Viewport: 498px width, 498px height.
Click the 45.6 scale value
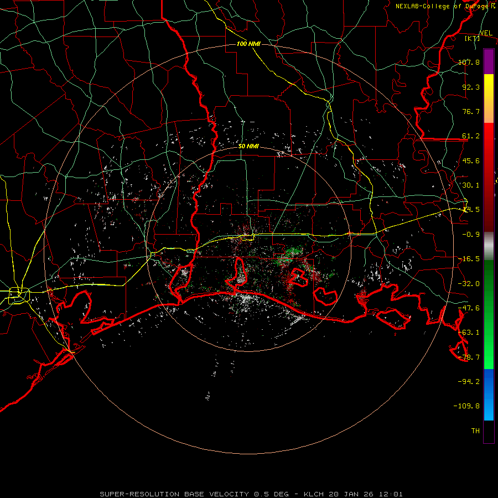pos(471,160)
